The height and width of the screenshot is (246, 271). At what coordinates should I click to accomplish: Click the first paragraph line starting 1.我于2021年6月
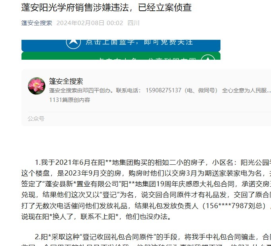(x=153, y=162)
